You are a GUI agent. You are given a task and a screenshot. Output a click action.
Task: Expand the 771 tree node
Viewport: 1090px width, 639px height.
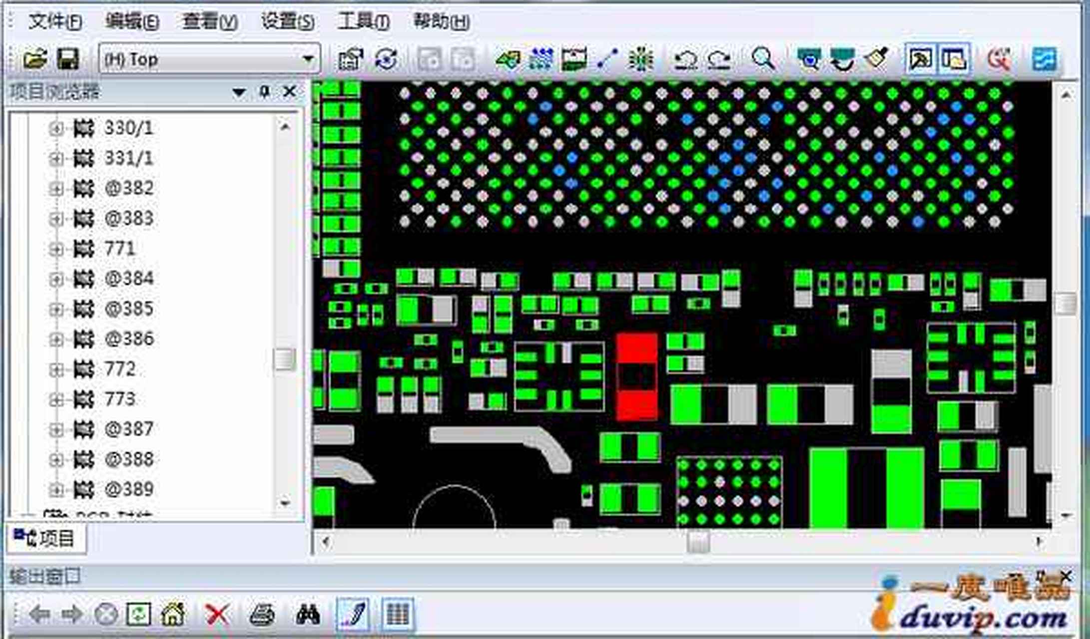coord(56,249)
